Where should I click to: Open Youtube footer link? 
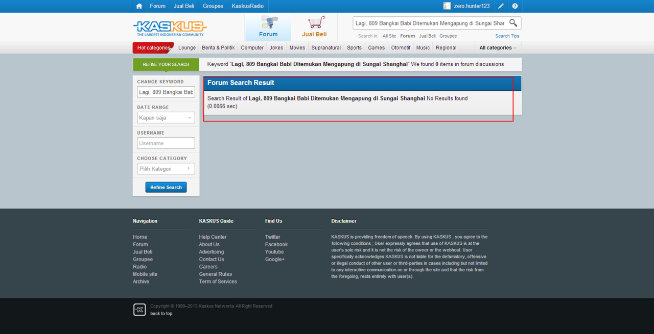tap(274, 252)
